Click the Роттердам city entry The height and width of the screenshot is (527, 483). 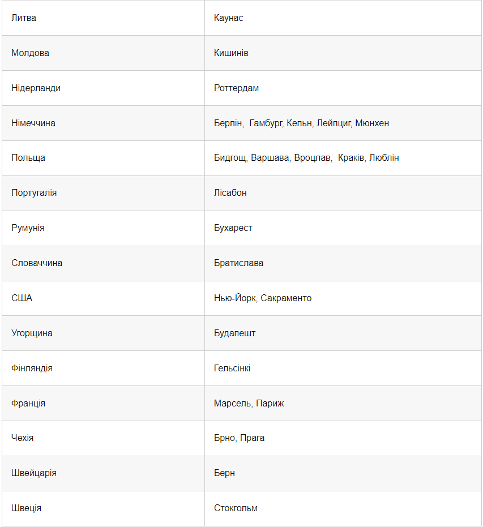(236, 88)
